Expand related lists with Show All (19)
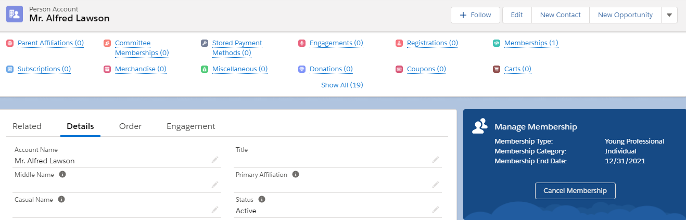This screenshot has width=686, height=220. [342, 85]
